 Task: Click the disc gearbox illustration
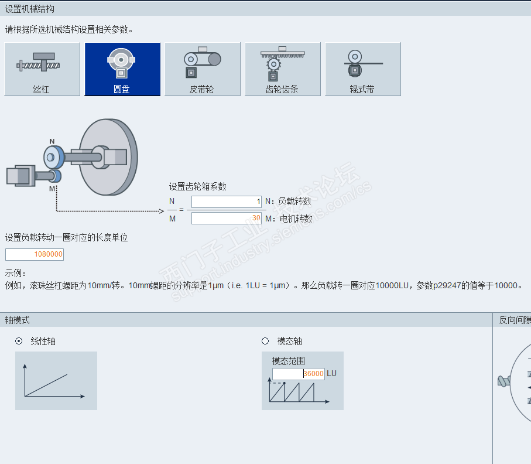[72, 158]
